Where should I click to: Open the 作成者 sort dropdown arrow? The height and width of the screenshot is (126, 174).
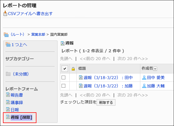[155, 69]
